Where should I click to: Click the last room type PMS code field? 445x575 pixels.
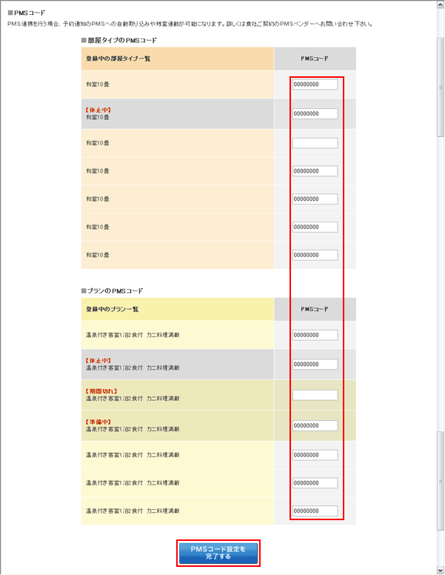point(315,256)
